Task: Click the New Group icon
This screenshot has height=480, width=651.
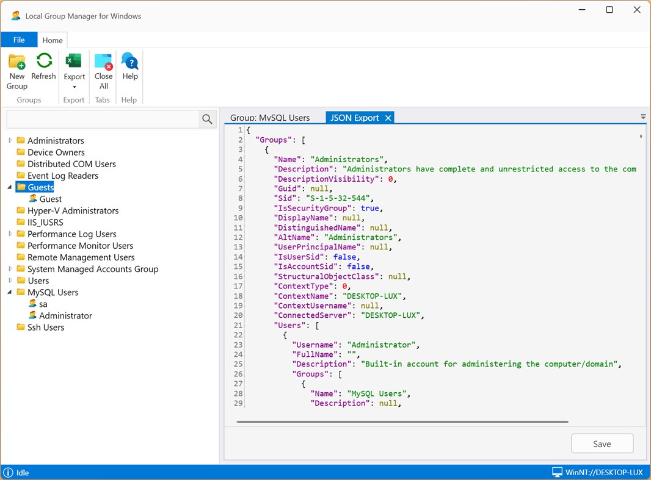Action: [17, 63]
